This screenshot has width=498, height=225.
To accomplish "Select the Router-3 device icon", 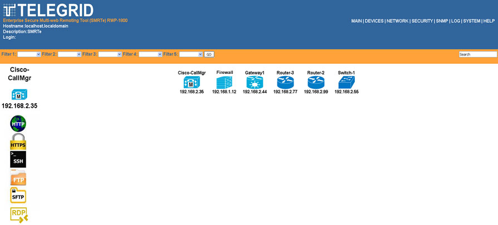I will [285, 82].
